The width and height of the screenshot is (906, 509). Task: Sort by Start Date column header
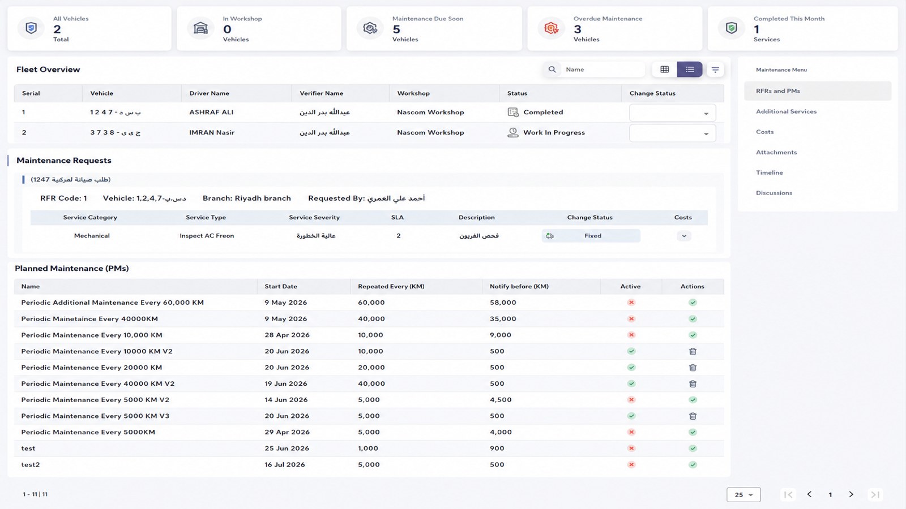point(281,287)
